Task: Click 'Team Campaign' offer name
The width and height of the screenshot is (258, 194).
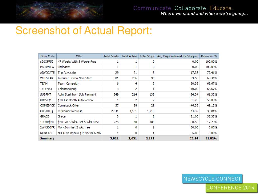Action: (x=69, y=83)
